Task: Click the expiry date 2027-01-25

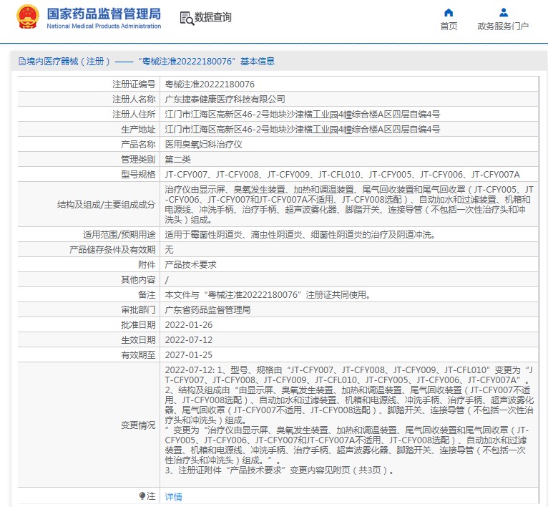Action: [189, 354]
